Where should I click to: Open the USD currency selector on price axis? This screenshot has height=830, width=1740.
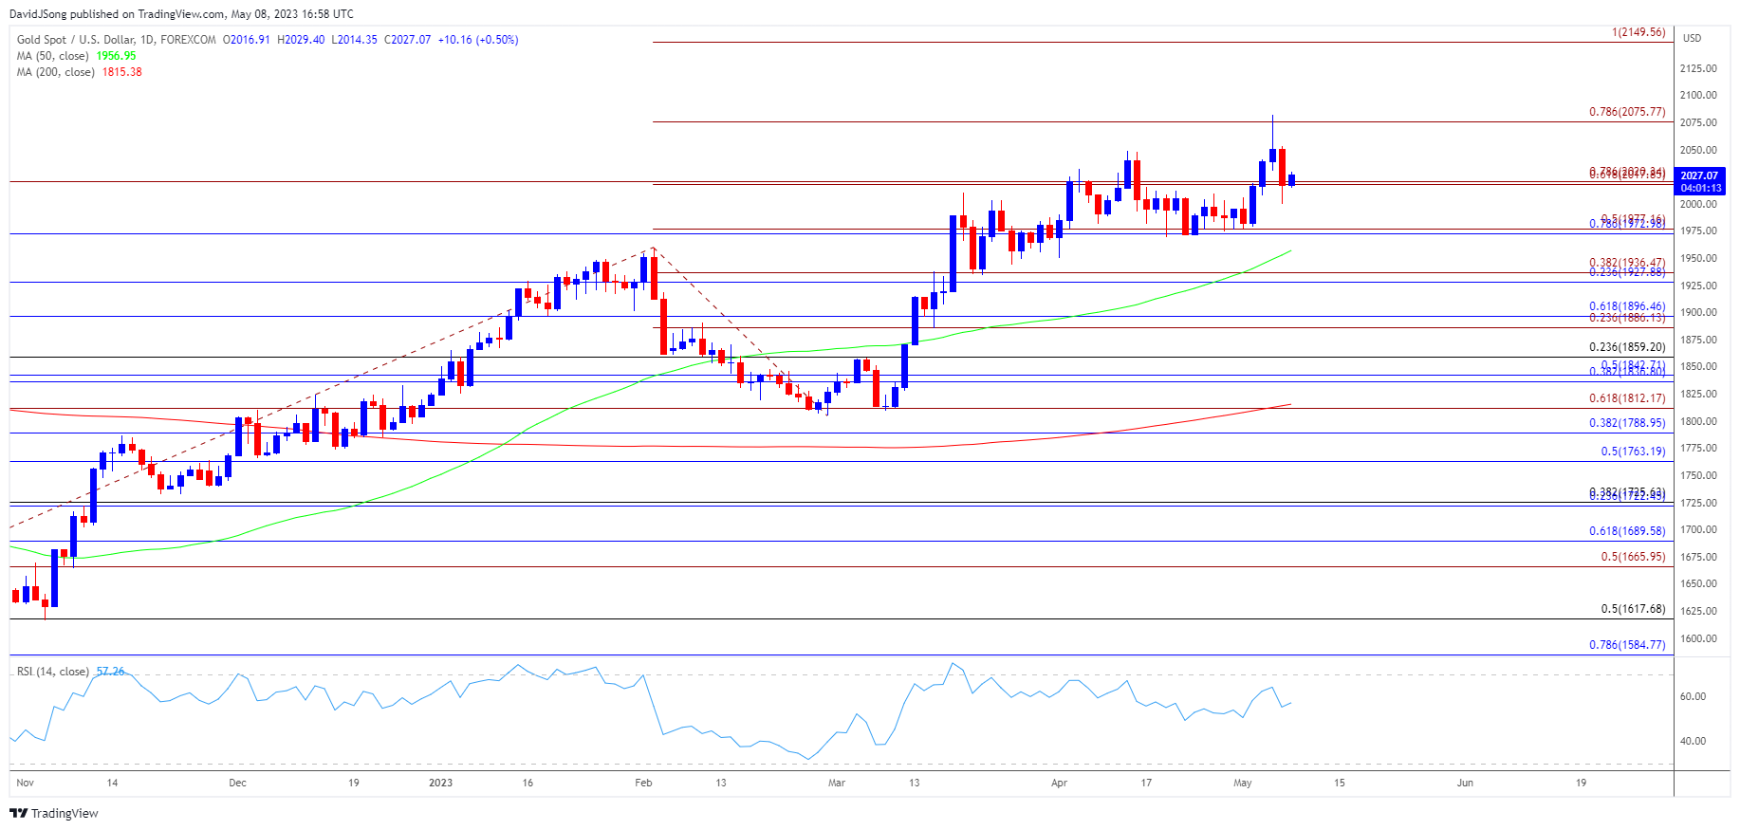pyautogui.click(x=1692, y=38)
